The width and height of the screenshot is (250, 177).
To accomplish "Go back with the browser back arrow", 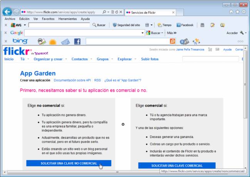I will coord(7,12).
